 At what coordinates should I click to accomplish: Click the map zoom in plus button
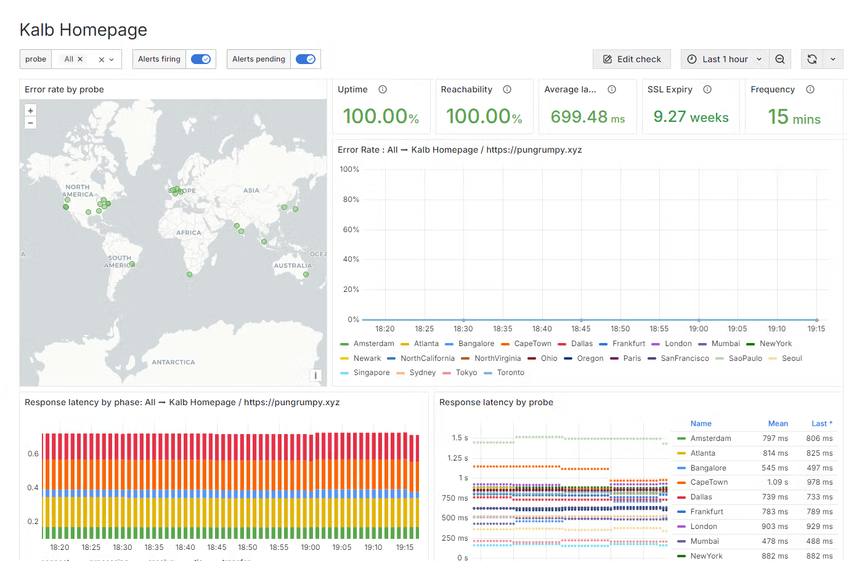[x=30, y=111]
